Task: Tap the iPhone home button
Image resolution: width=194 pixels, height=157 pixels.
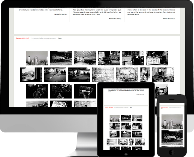Action: click(x=172, y=152)
